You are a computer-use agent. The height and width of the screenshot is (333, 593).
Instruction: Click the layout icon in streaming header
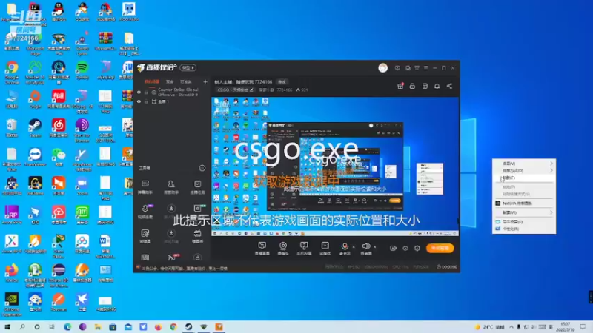[x=425, y=86]
